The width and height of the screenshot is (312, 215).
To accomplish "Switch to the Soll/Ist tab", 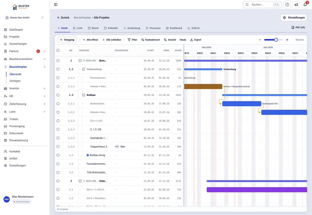I will coord(194,28).
